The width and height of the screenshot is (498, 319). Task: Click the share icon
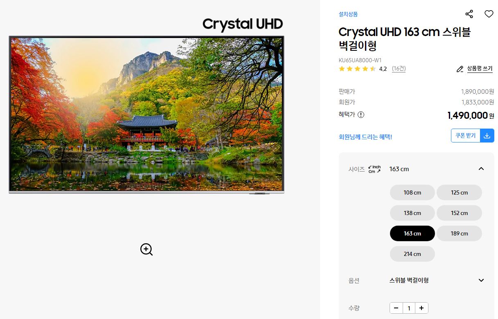coord(469,14)
